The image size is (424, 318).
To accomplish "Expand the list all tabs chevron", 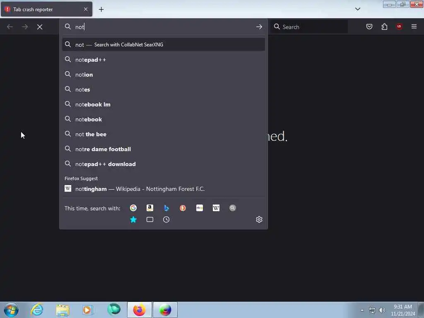I will [357, 9].
